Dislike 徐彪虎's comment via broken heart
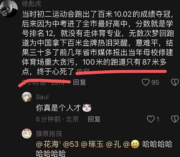Image resolution: width=180 pixels, height=157 pixels. 175,82
